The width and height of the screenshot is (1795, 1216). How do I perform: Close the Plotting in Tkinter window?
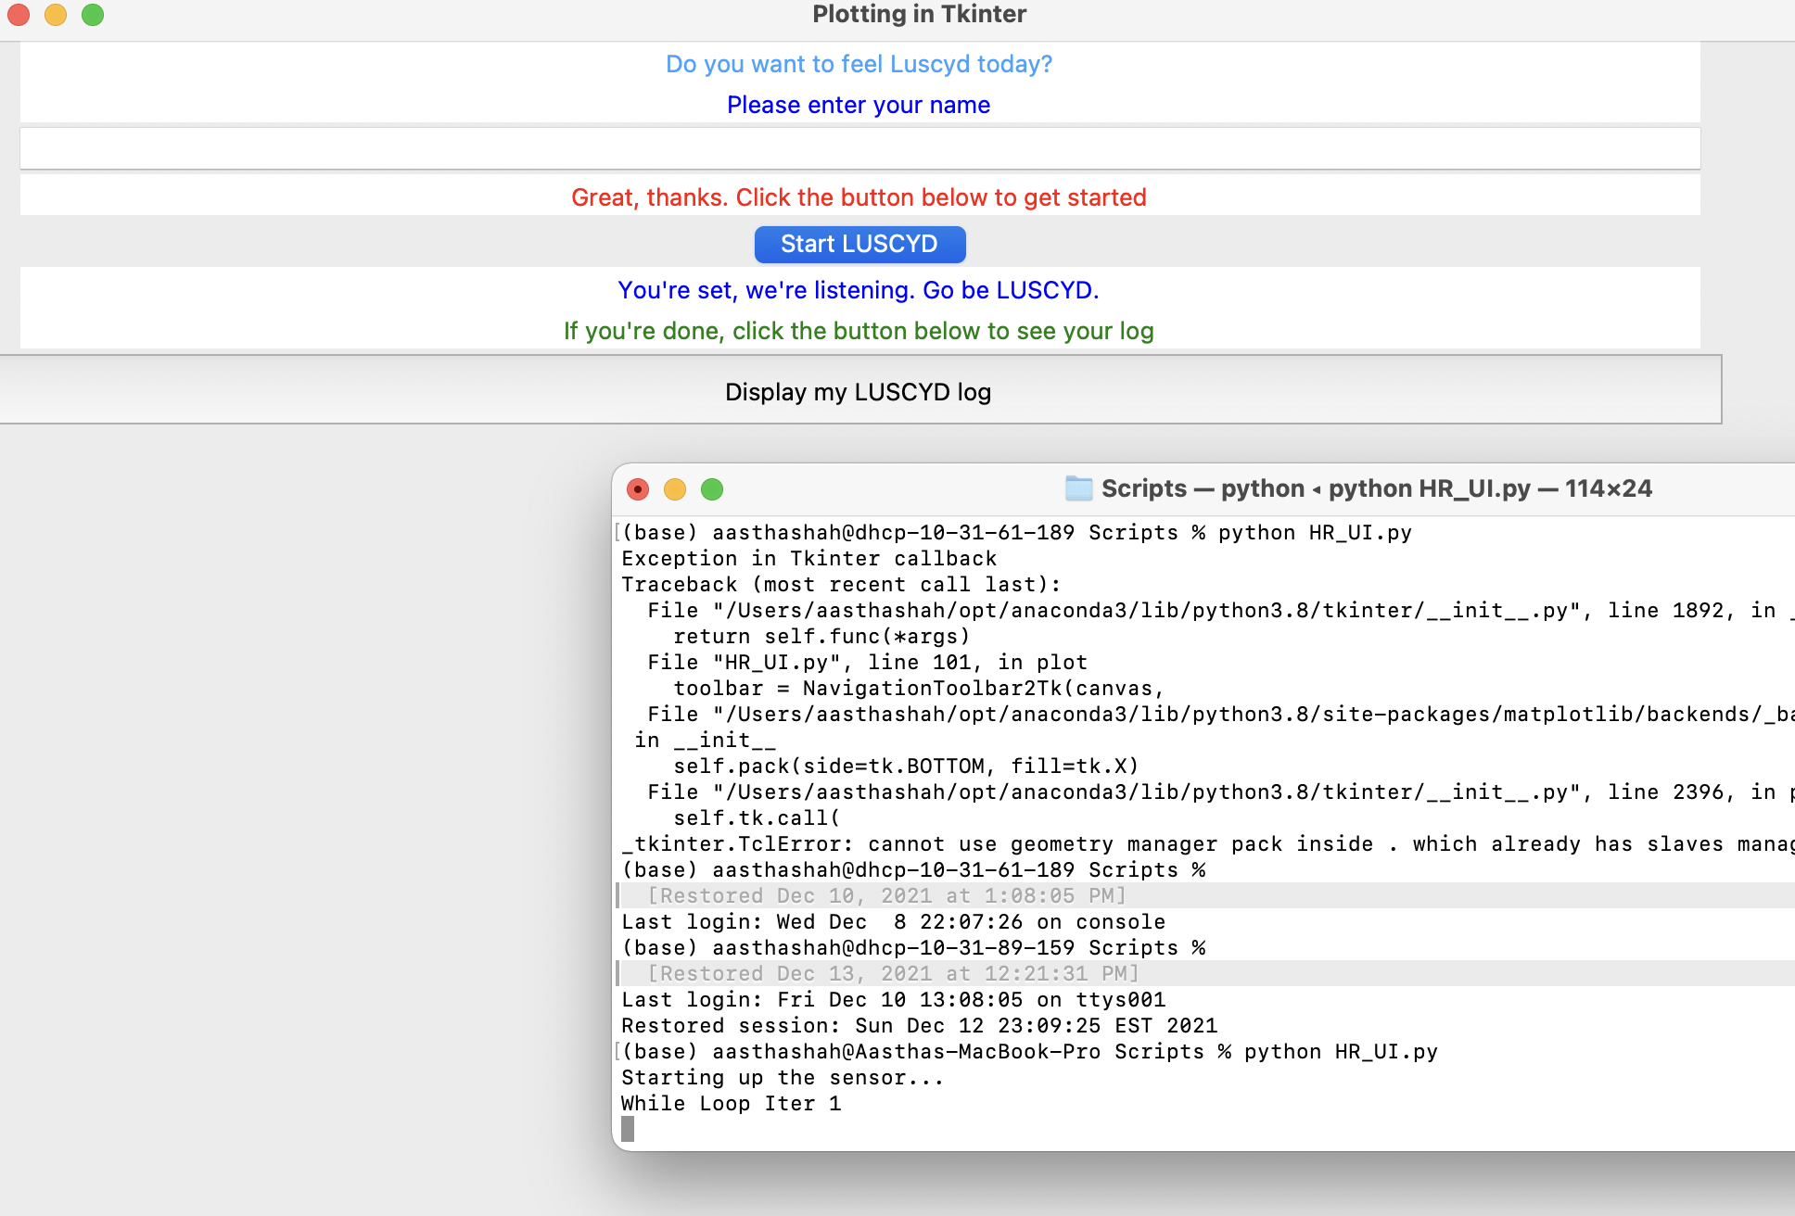click(19, 15)
